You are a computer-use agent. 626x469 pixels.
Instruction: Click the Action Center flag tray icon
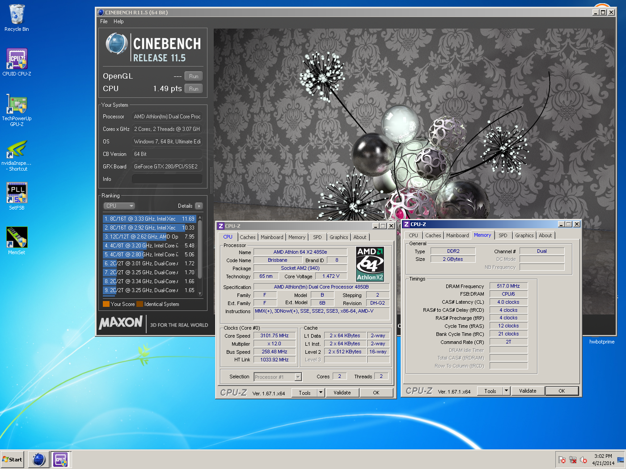tap(562, 460)
